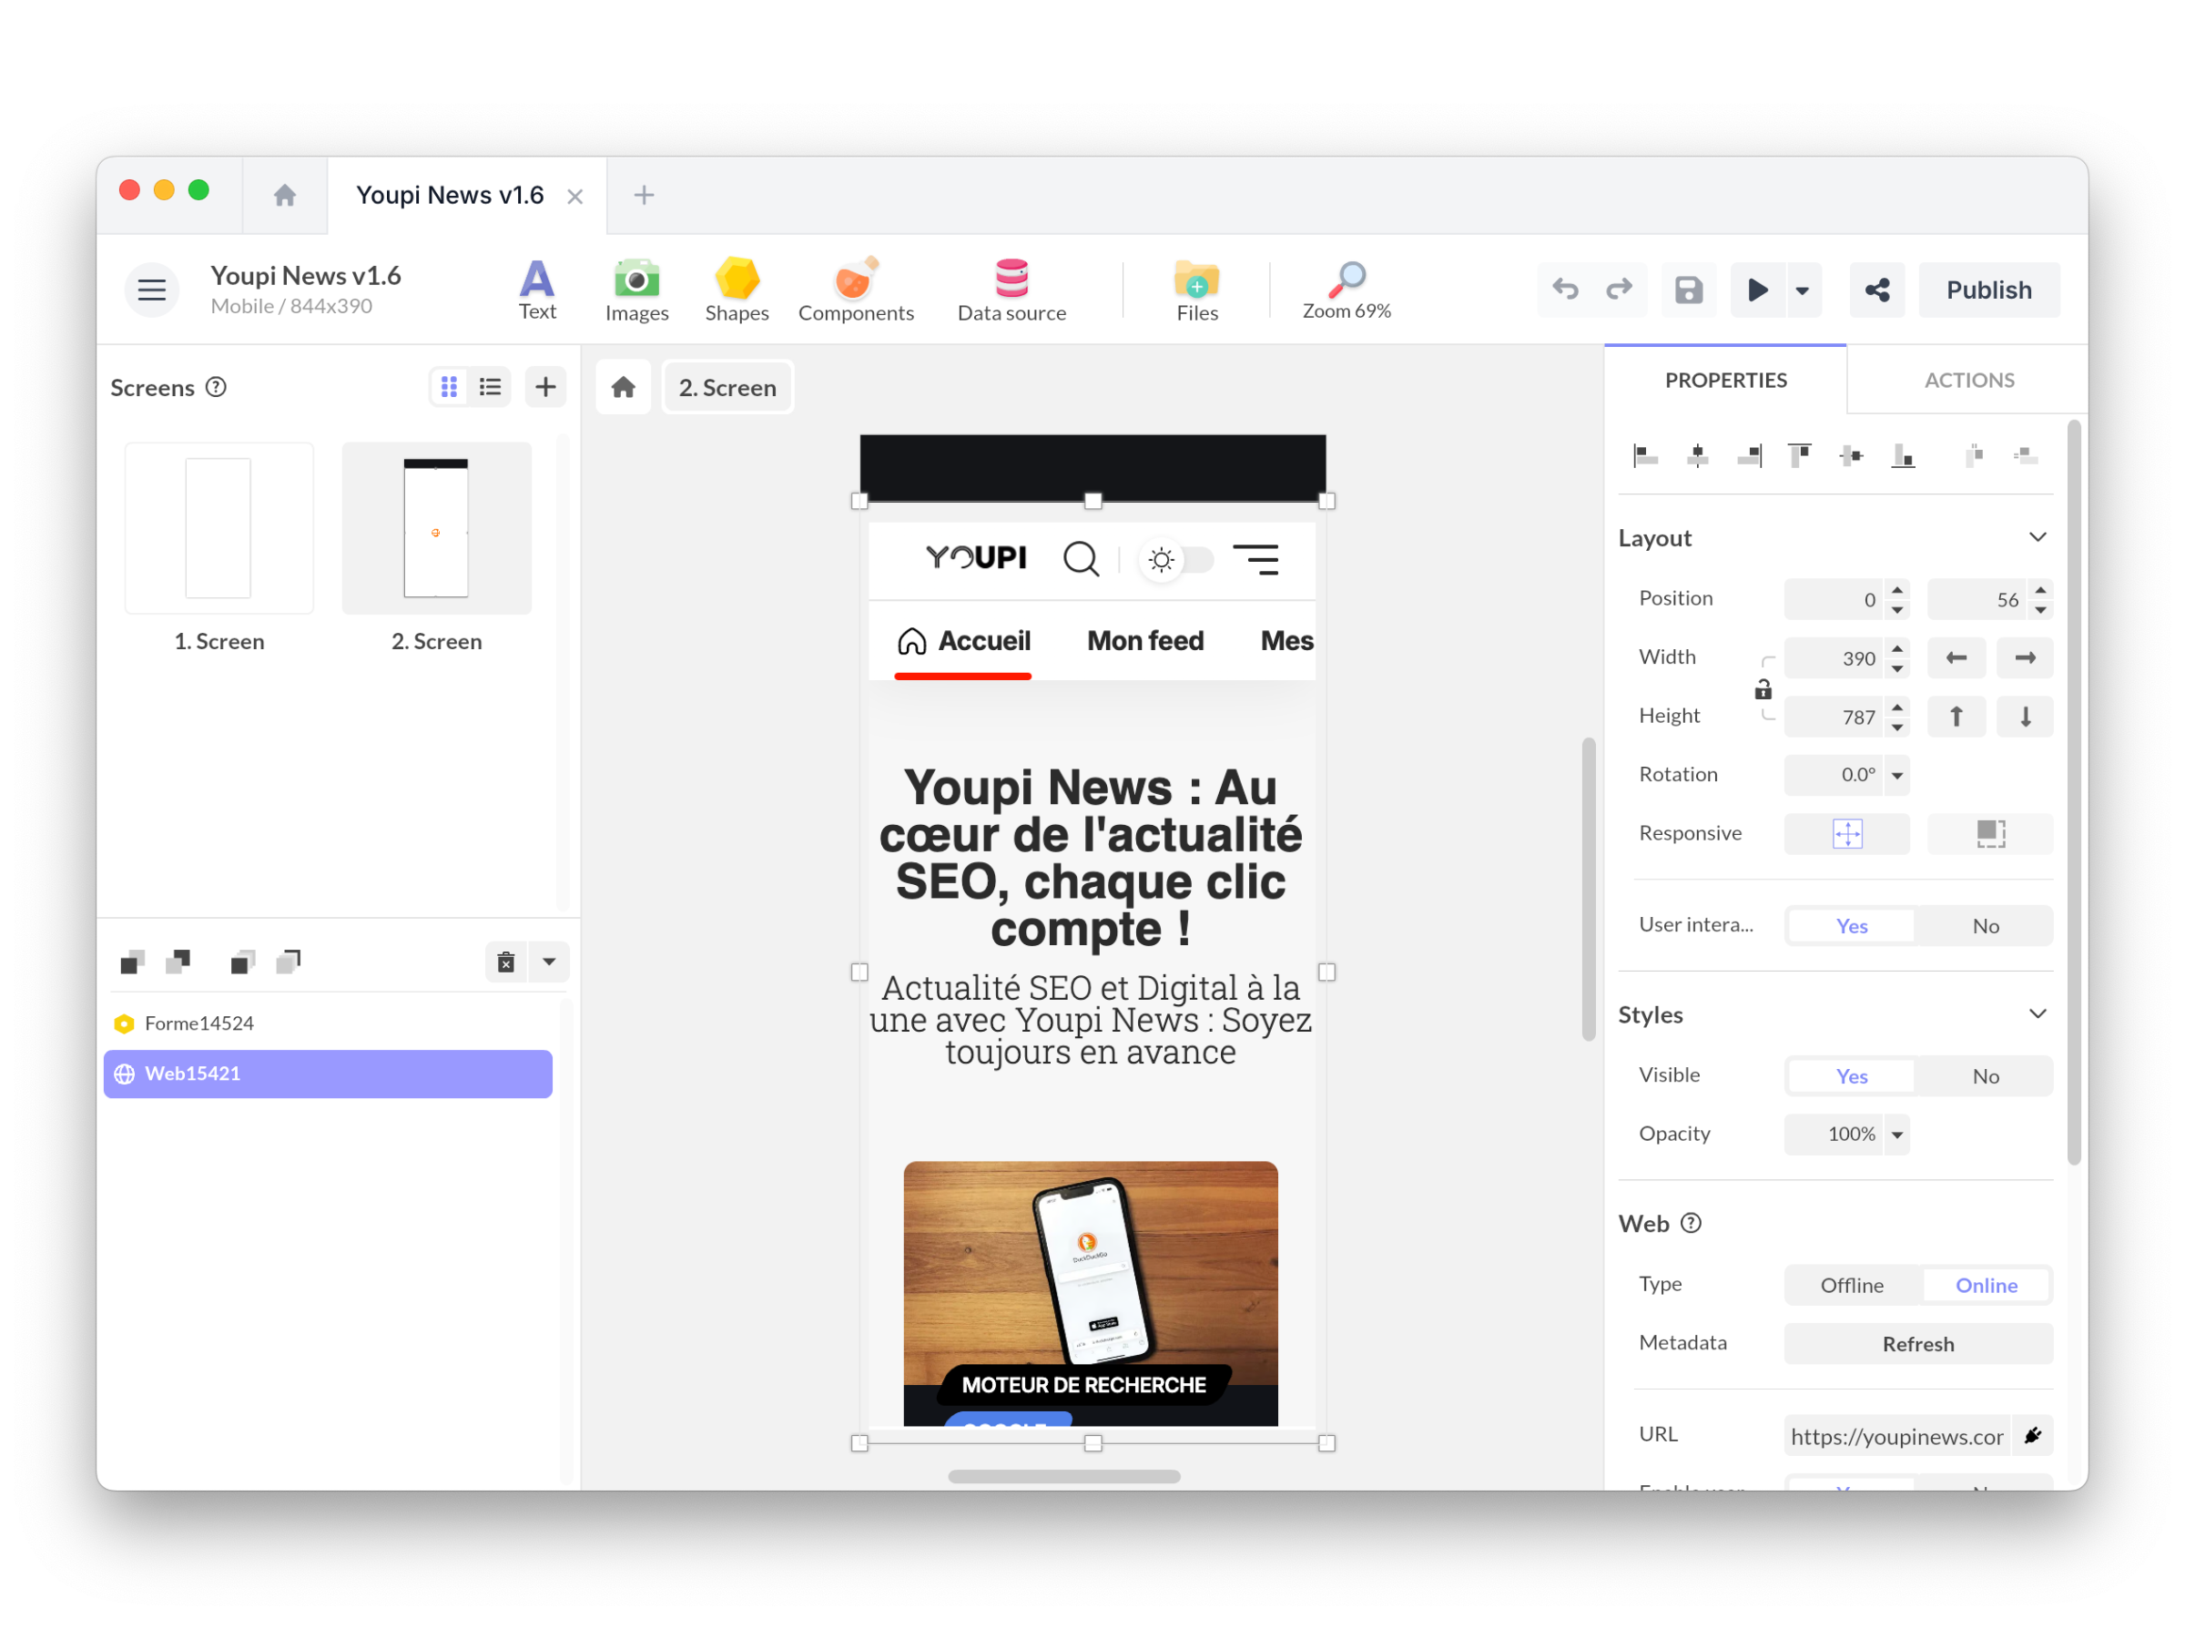The image size is (2185, 1639).
Task: Click the Undo arrow icon
Action: click(1566, 288)
